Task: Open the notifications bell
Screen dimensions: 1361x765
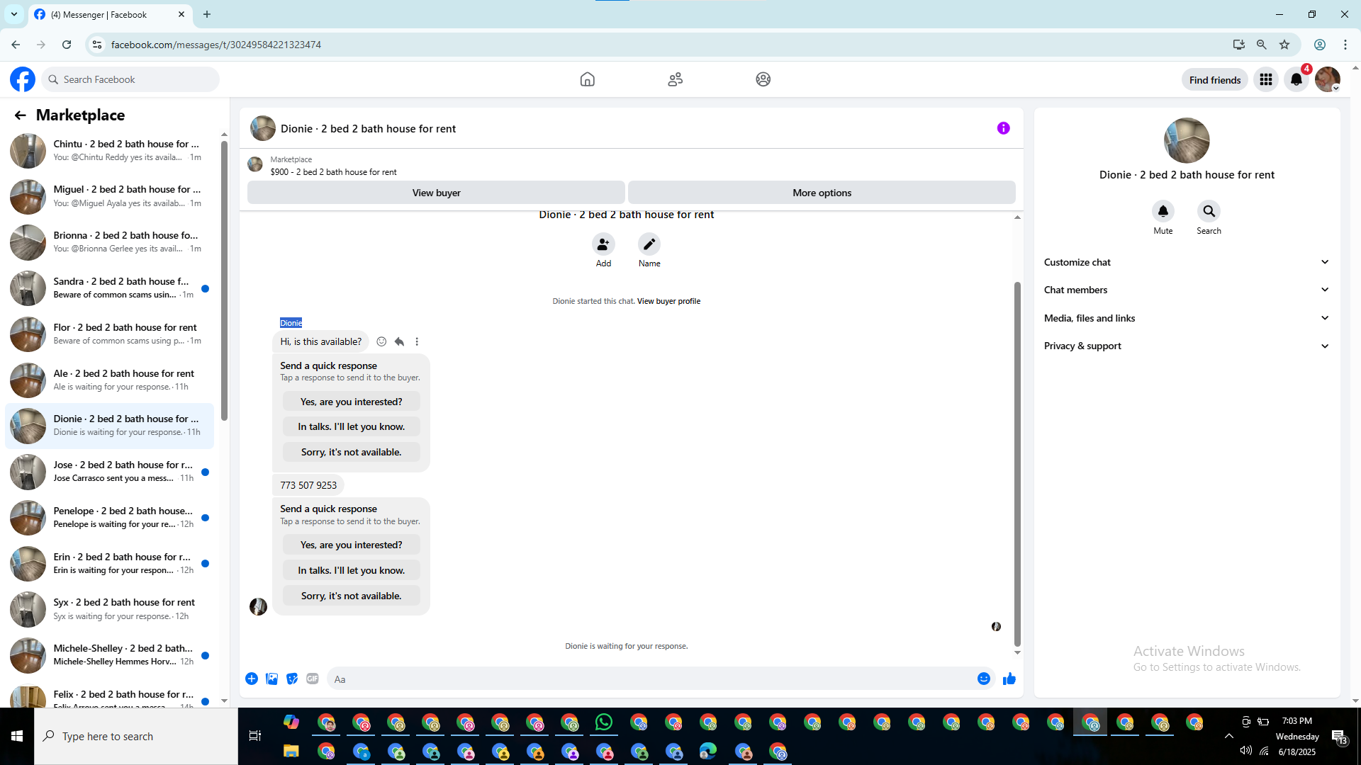Action: pyautogui.click(x=1296, y=79)
